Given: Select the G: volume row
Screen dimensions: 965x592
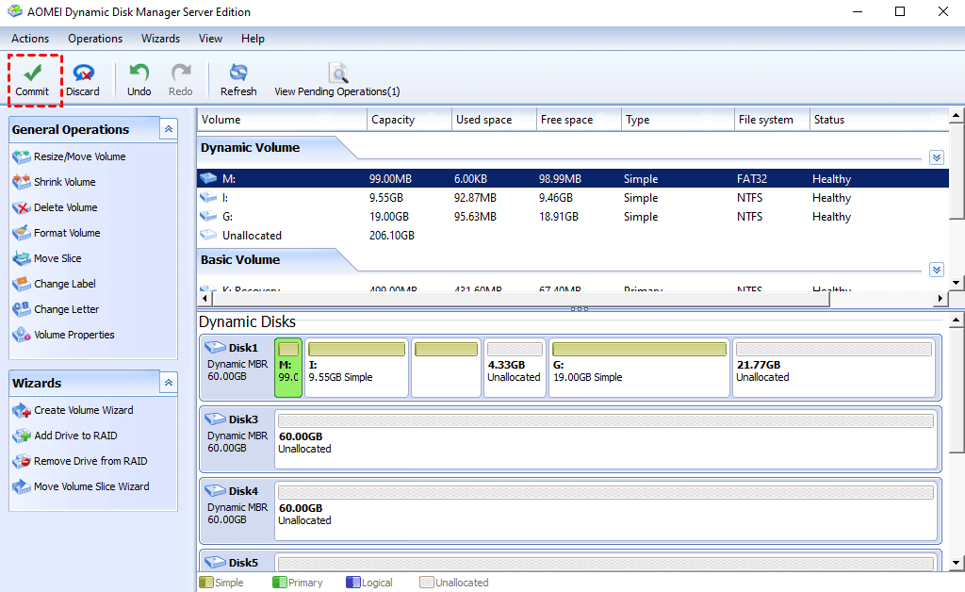Looking at the screenshot, I should pyautogui.click(x=572, y=217).
